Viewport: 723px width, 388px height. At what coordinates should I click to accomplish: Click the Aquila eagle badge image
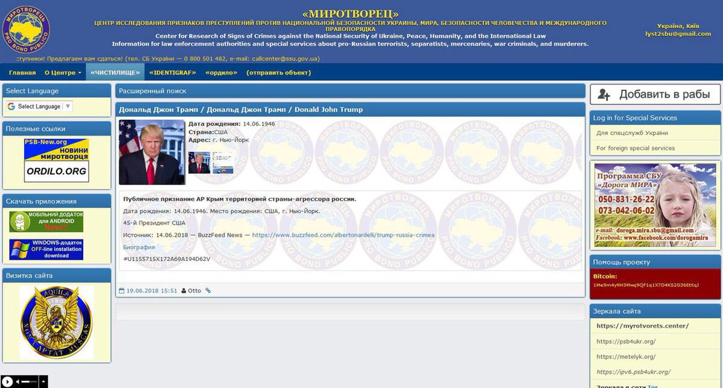57,322
